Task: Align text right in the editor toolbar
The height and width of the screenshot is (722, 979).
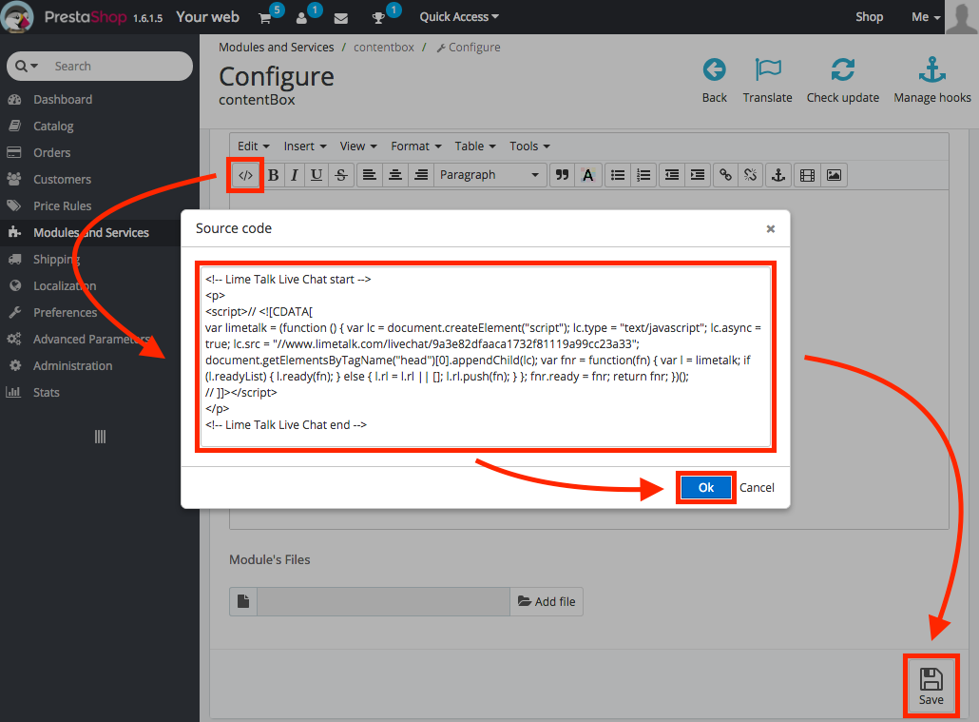Action: pyautogui.click(x=421, y=175)
